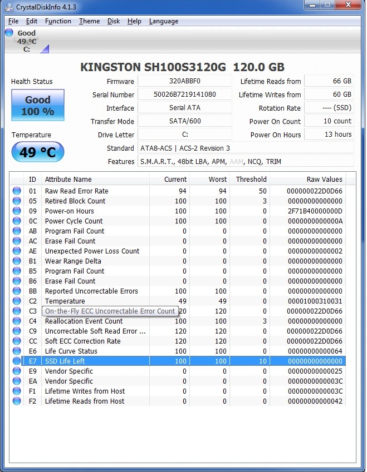
Task: Click the status icon for Reallocation Event Count
Action: point(17,321)
